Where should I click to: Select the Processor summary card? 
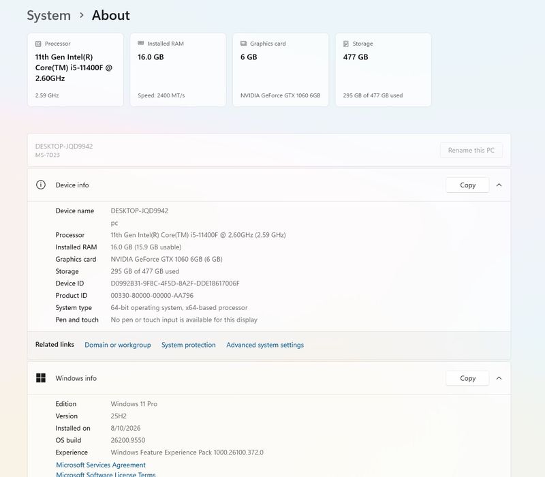[x=76, y=70]
